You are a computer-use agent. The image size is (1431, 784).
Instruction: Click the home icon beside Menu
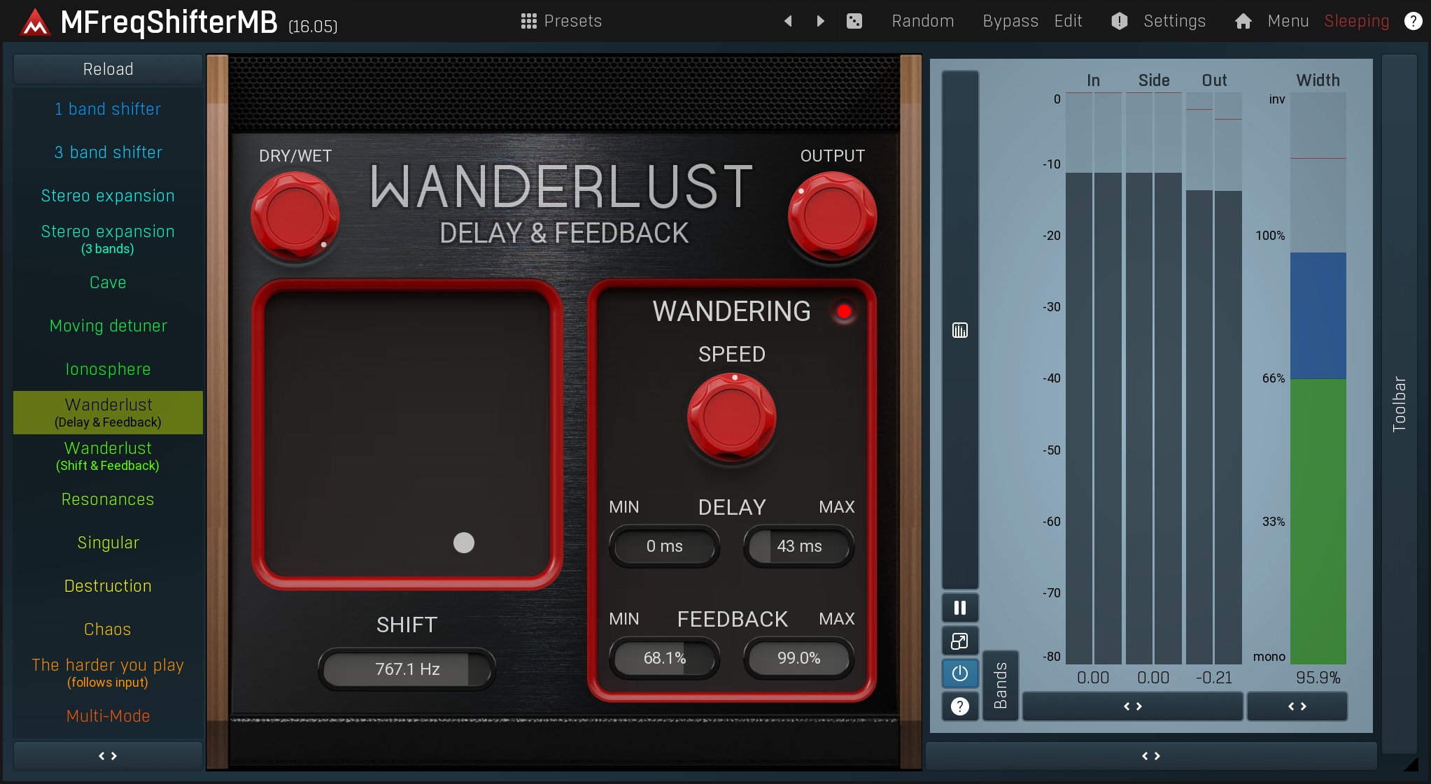1243,21
